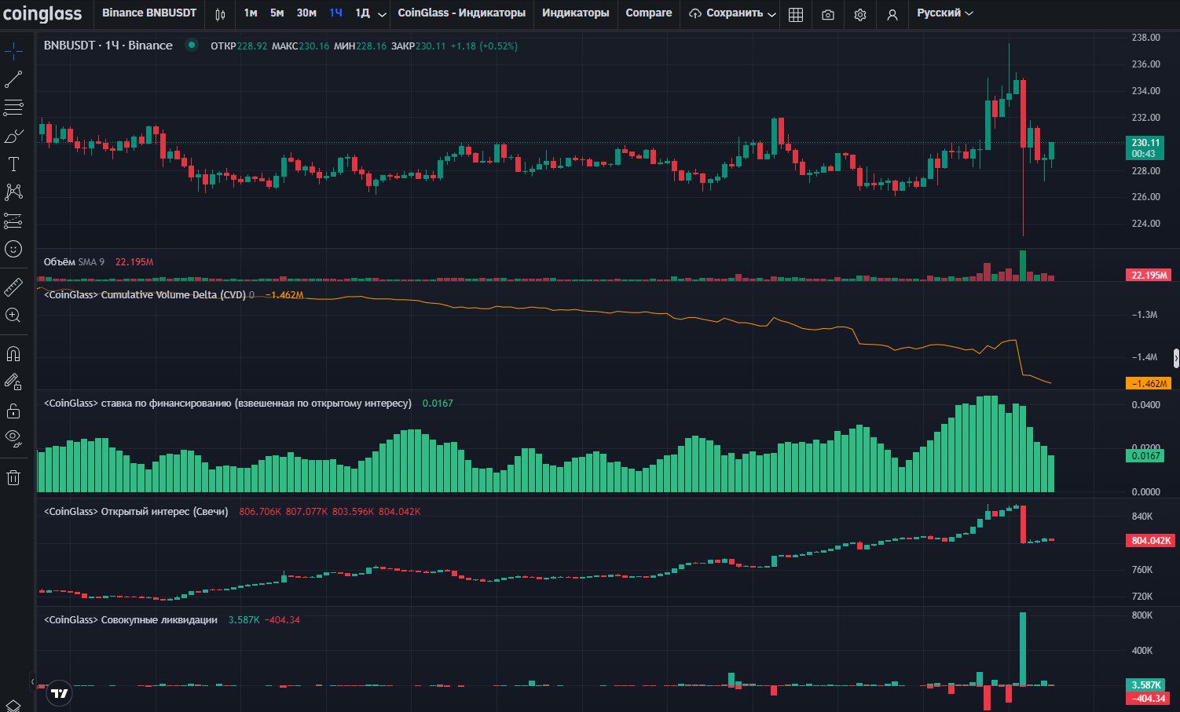Image resolution: width=1180 pixels, height=712 pixels.
Task: Toggle stay in drawing mode
Action: (13, 382)
